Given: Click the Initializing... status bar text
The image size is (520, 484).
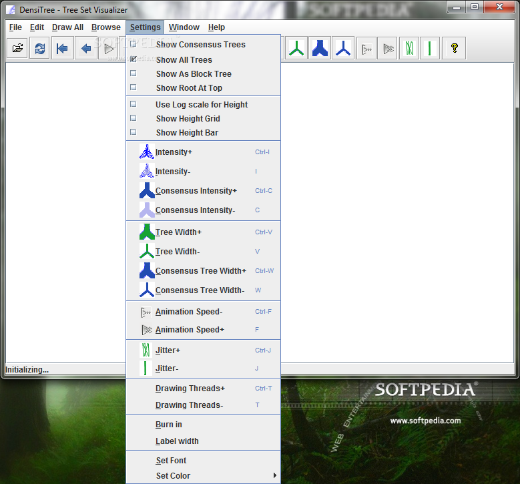Looking at the screenshot, I should 27,370.
